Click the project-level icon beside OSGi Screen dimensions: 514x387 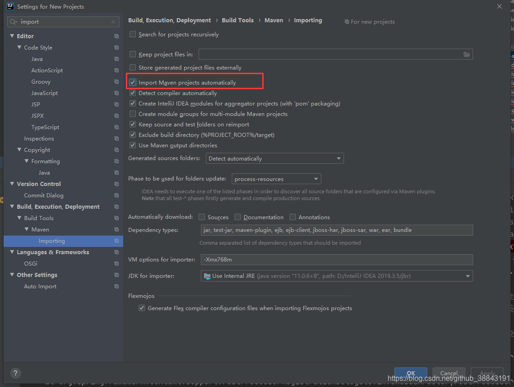point(116,264)
